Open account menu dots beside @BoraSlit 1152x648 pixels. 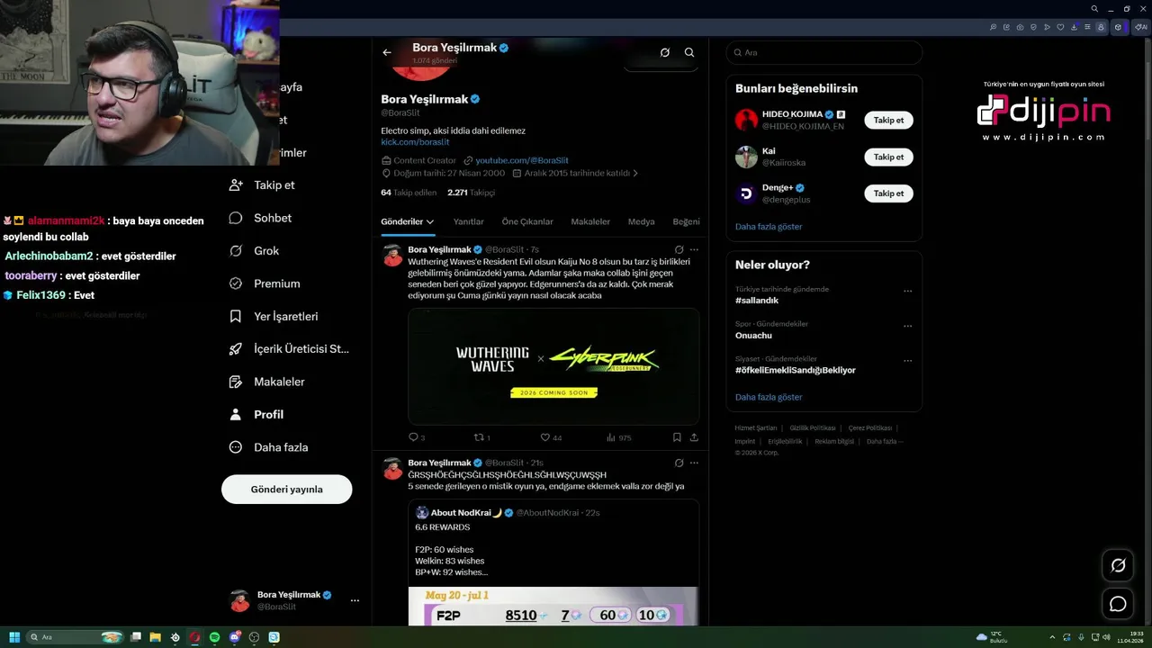click(x=355, y=600)
